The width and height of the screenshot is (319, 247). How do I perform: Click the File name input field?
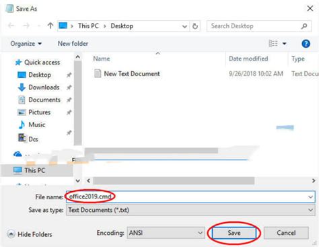pos(190,197)
